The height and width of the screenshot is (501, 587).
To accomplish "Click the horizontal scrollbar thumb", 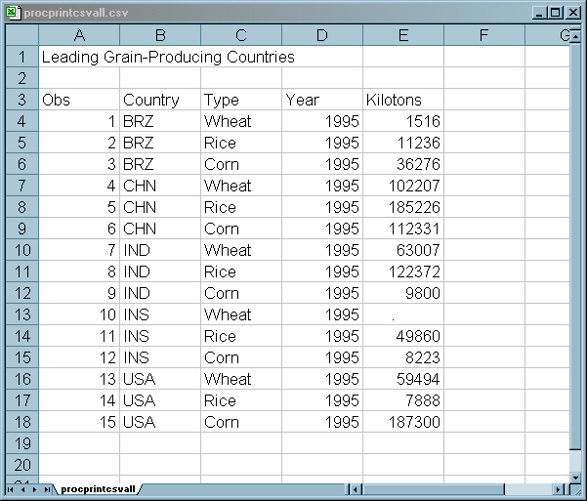I will [x=433, y=489].
